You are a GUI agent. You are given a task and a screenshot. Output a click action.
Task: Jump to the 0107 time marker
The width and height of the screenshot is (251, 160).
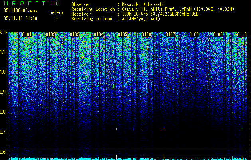tap(170, 34)
